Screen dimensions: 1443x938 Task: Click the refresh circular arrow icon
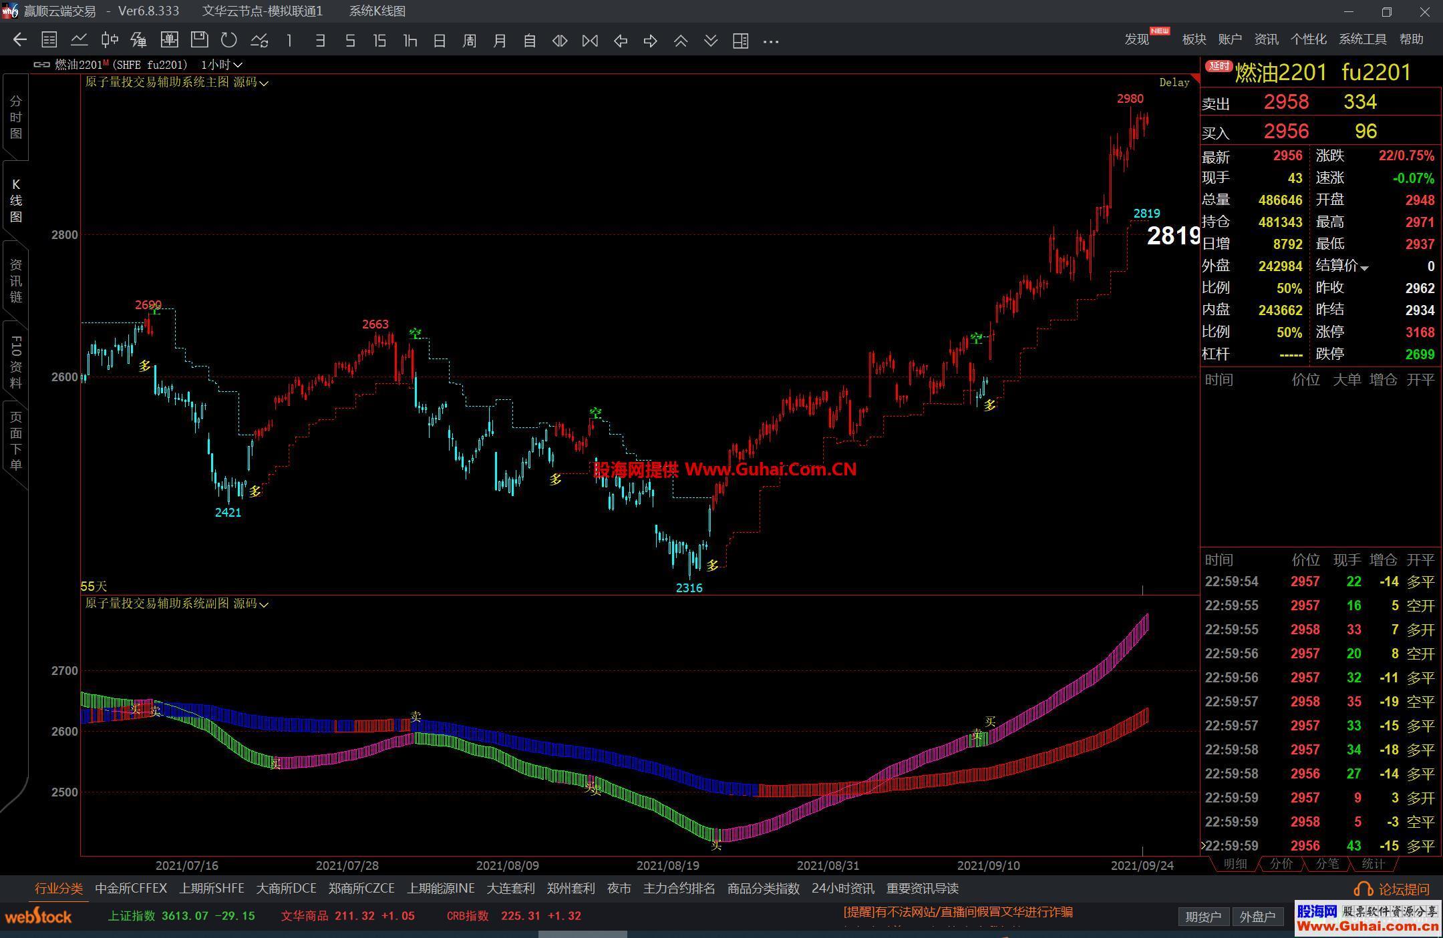(x=228, y=41)
